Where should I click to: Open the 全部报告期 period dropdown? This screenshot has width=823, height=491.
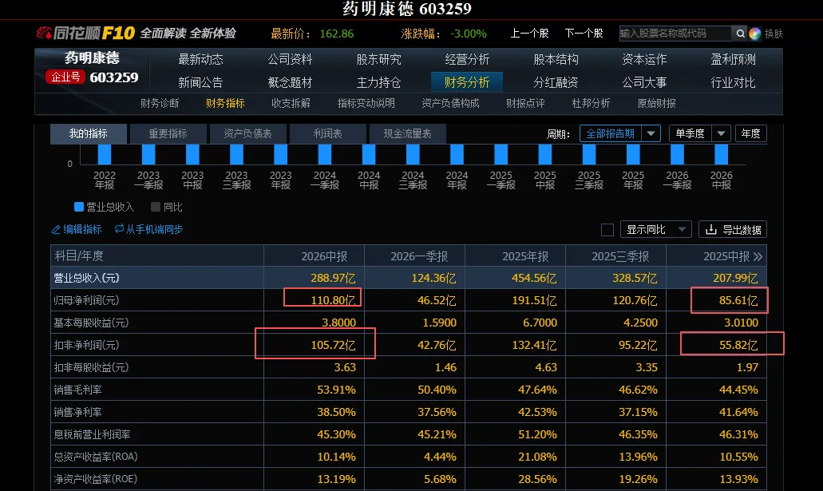click(x=620, y=133)
